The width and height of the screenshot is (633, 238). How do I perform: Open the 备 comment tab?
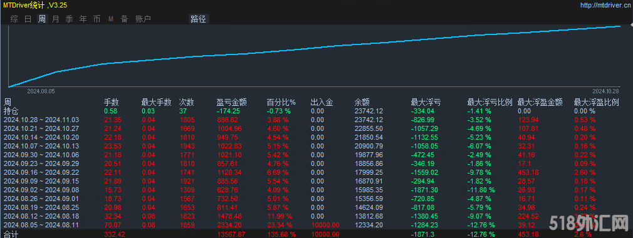click(124, 19)
